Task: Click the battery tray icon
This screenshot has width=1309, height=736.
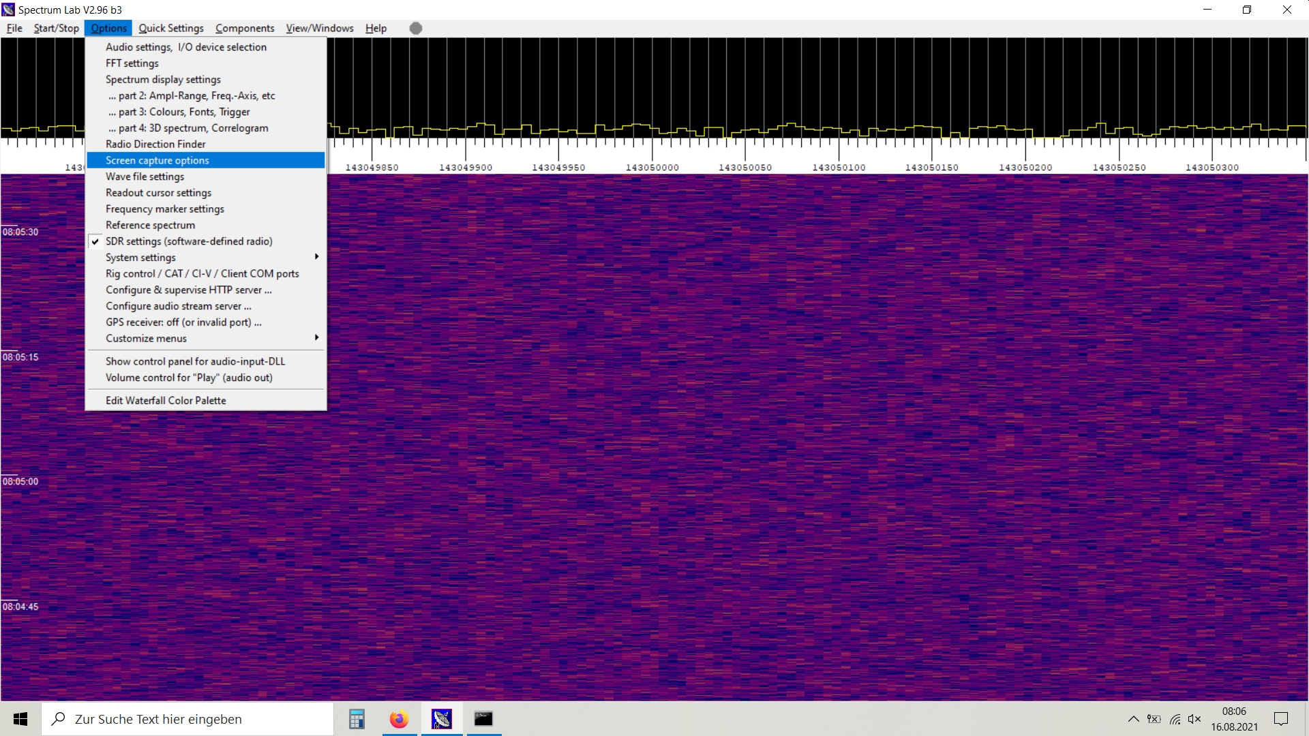Action: (1154, 719)
